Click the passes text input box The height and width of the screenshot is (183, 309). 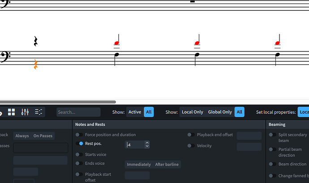[x=41, y=148]
